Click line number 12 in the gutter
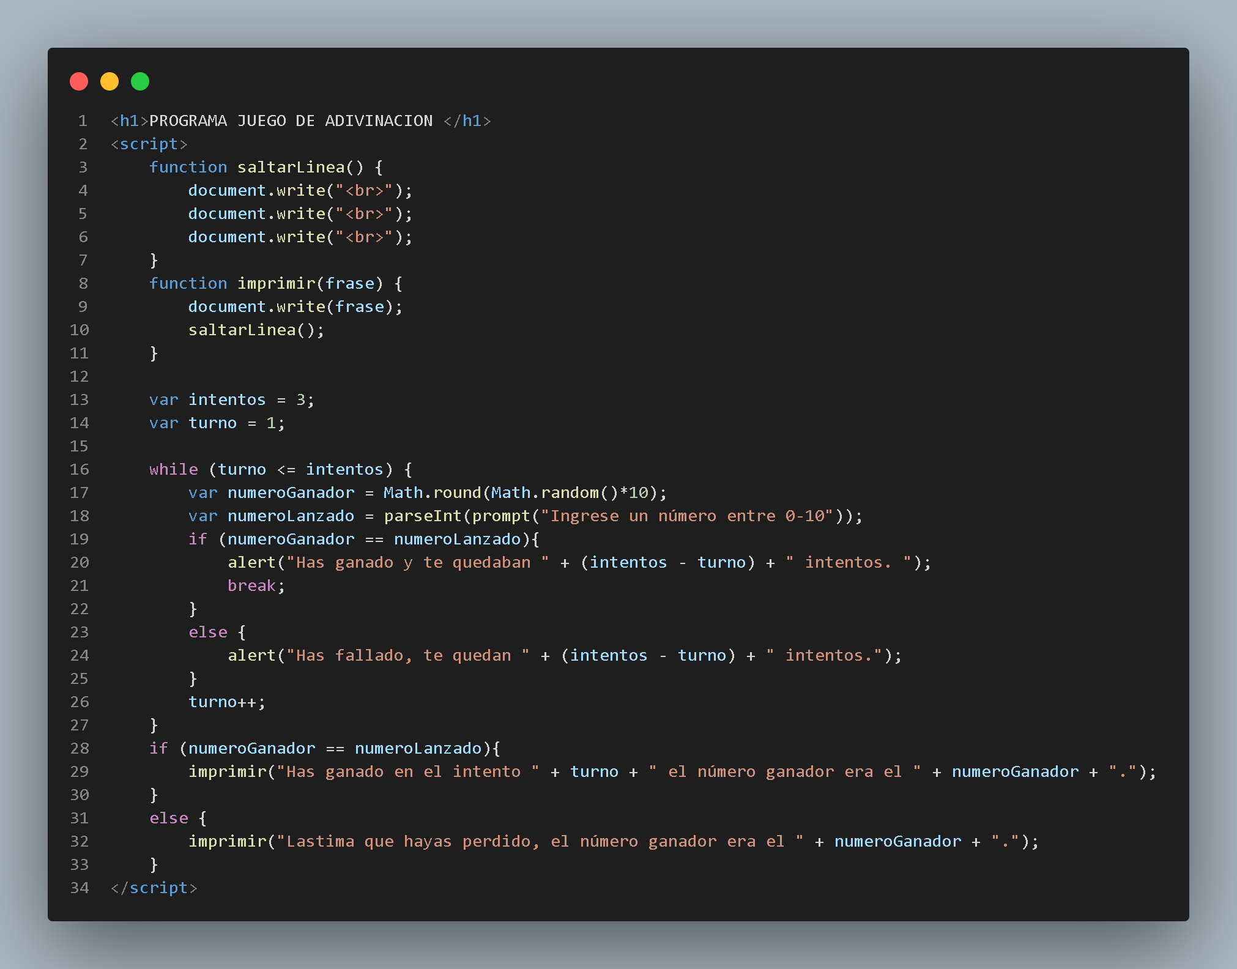 (x=80, y=376)
